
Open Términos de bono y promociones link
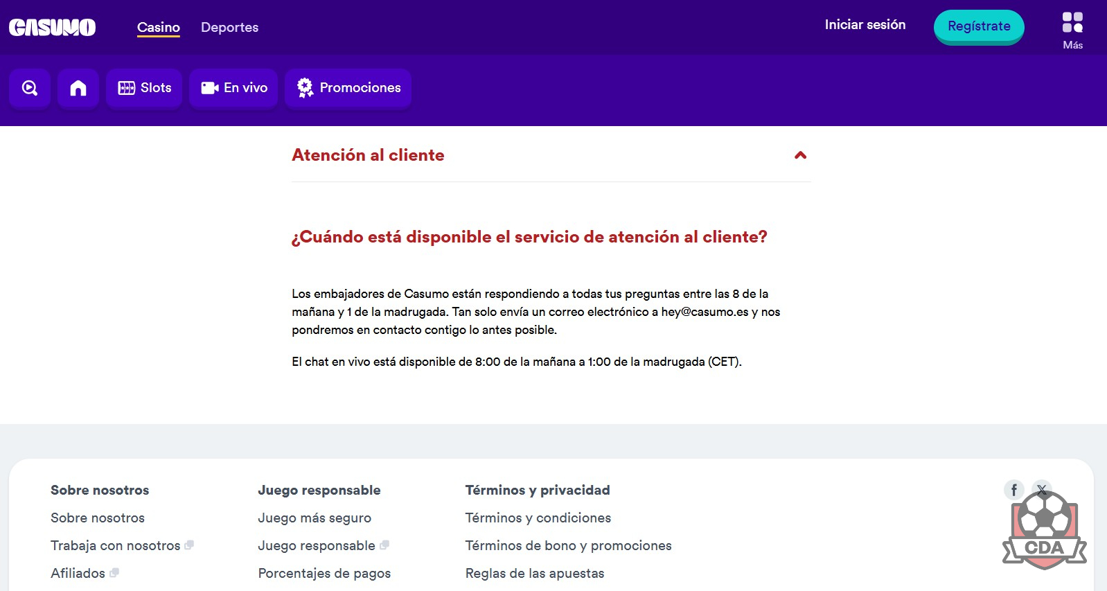coord(569,545)
